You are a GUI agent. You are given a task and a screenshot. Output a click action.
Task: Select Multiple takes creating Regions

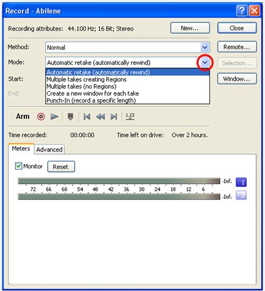[127, 79]
